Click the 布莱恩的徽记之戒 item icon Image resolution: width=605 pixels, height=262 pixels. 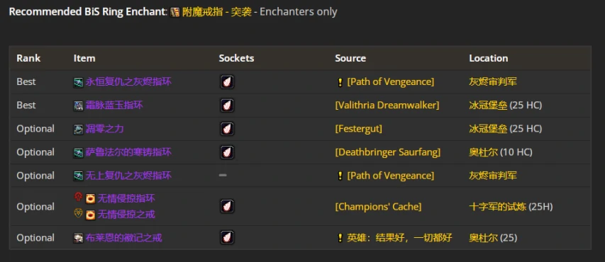[78, 238]
